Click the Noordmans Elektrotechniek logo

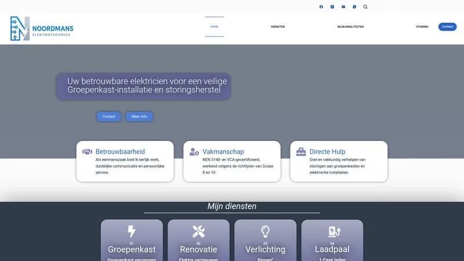click(42, 28)
